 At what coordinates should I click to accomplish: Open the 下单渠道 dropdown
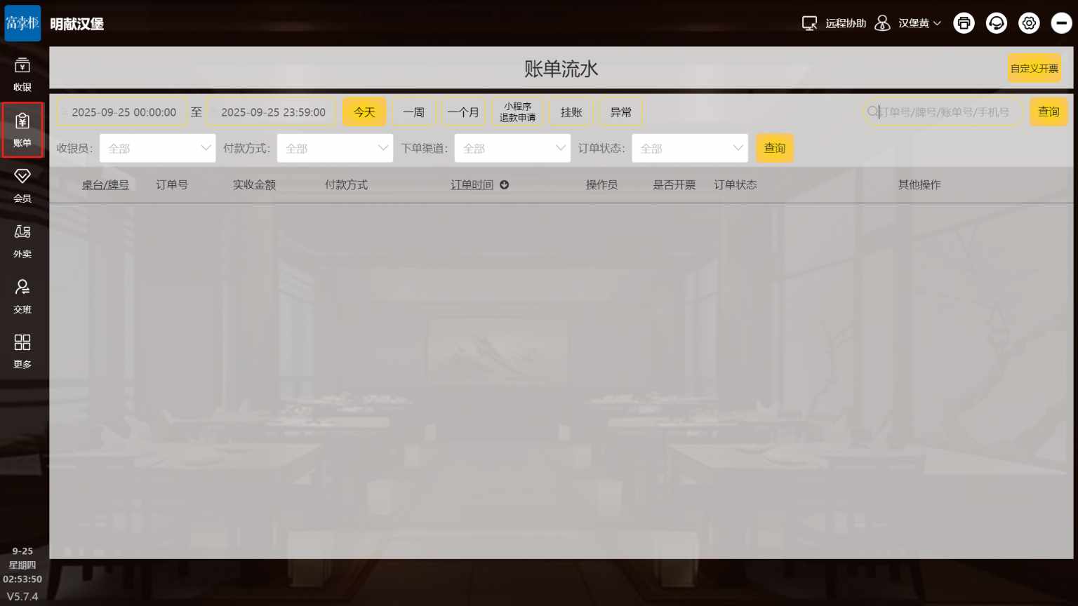click(513, 148)
